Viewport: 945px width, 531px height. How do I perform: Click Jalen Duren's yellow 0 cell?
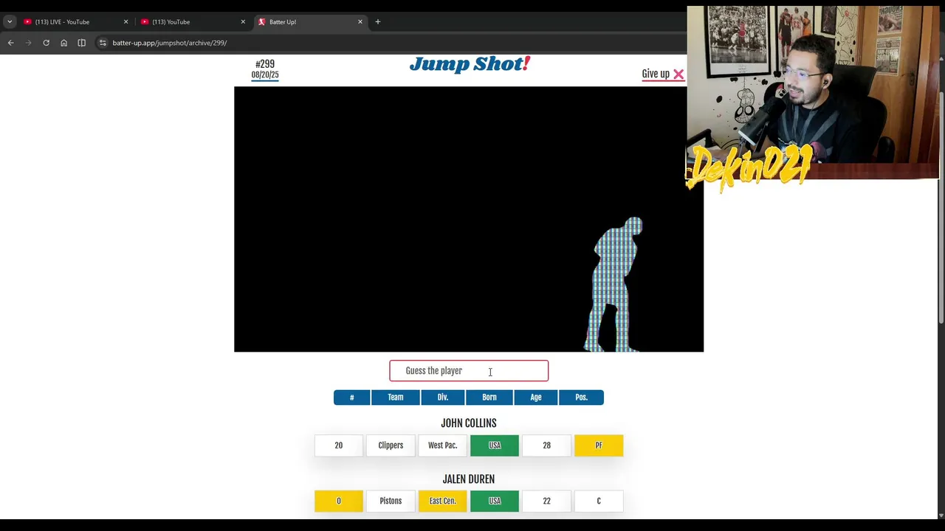pyautogui.click(x=339, y=502)
